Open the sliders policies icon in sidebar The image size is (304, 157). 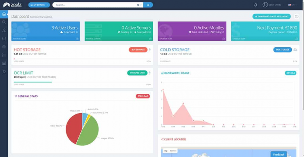4,39
